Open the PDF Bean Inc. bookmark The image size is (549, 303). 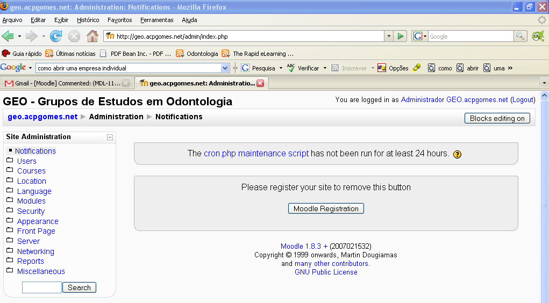[135, 54]
